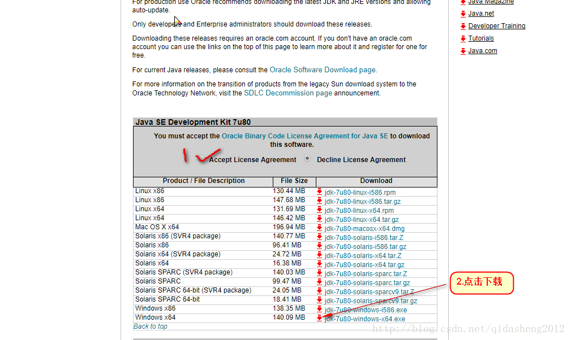Click download arrow icon beside jdk-7u80-windows-i586.exe
Screen dimensions: 571x340
pyautogui.click(x=319, y=310)
